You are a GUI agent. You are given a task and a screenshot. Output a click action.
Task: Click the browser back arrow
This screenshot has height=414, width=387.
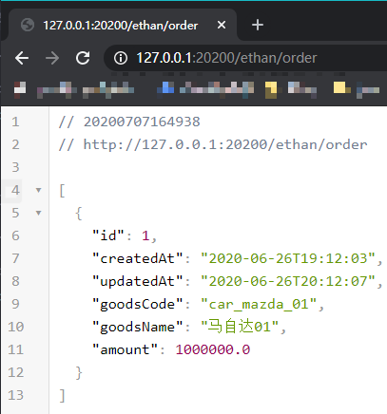[22, 58]
